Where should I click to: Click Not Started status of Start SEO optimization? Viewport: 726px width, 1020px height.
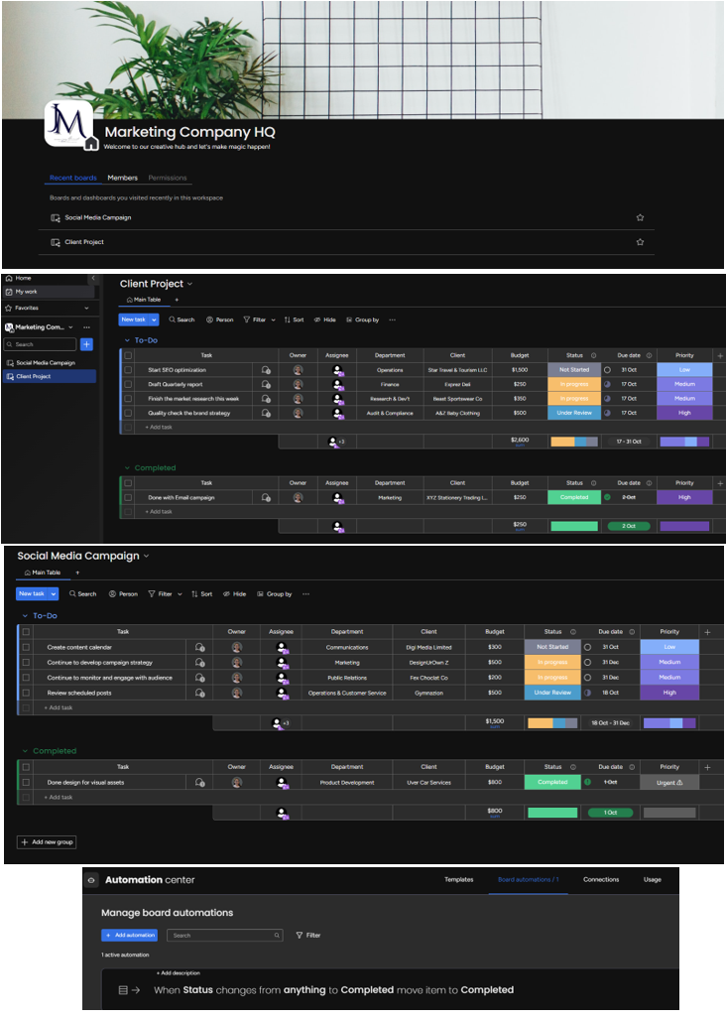(574, 370)
